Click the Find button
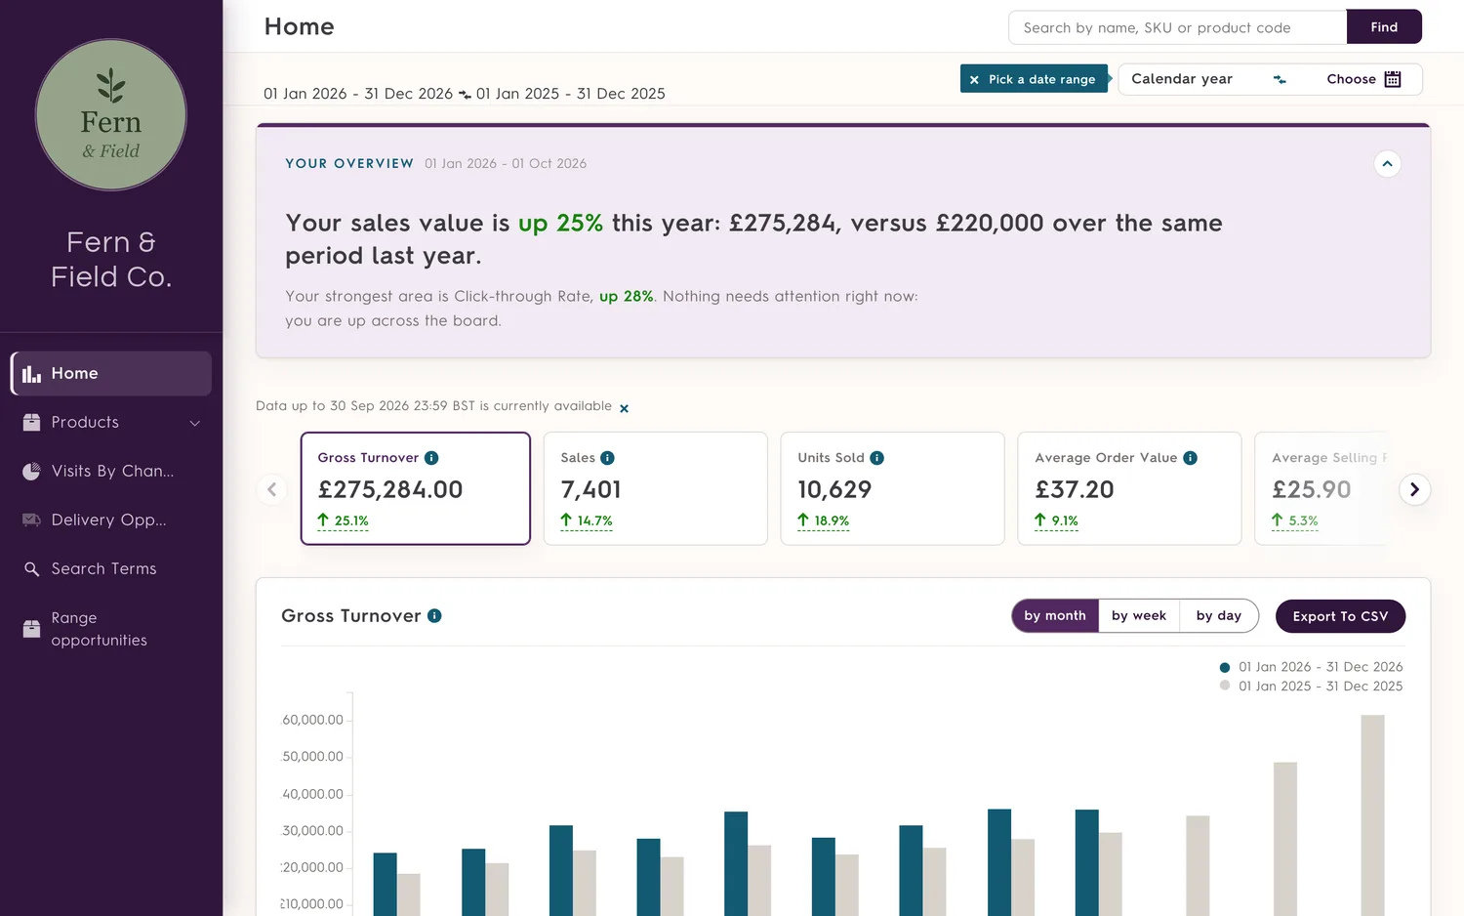Image resolution: width=1464 pixels, height=916 pixels. (1384, 27)
